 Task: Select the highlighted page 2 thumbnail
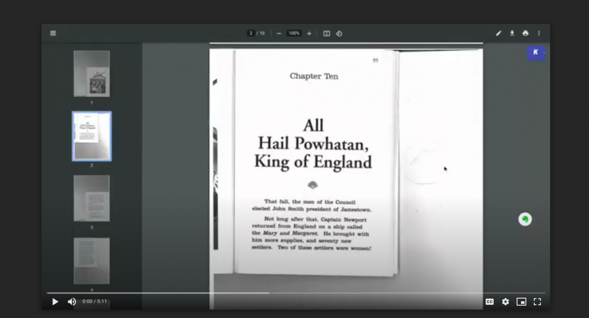tap(92, 136)
